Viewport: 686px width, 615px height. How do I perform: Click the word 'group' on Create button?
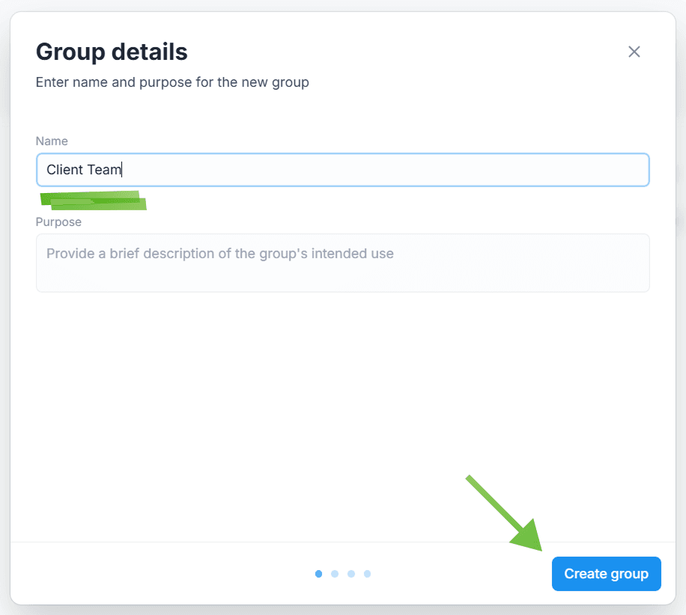(x=629, y=574)
